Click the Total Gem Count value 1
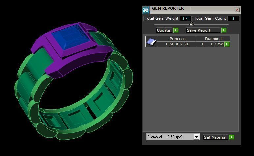The image size is (254, 156). pyautogui.click(x=233, y=19)
